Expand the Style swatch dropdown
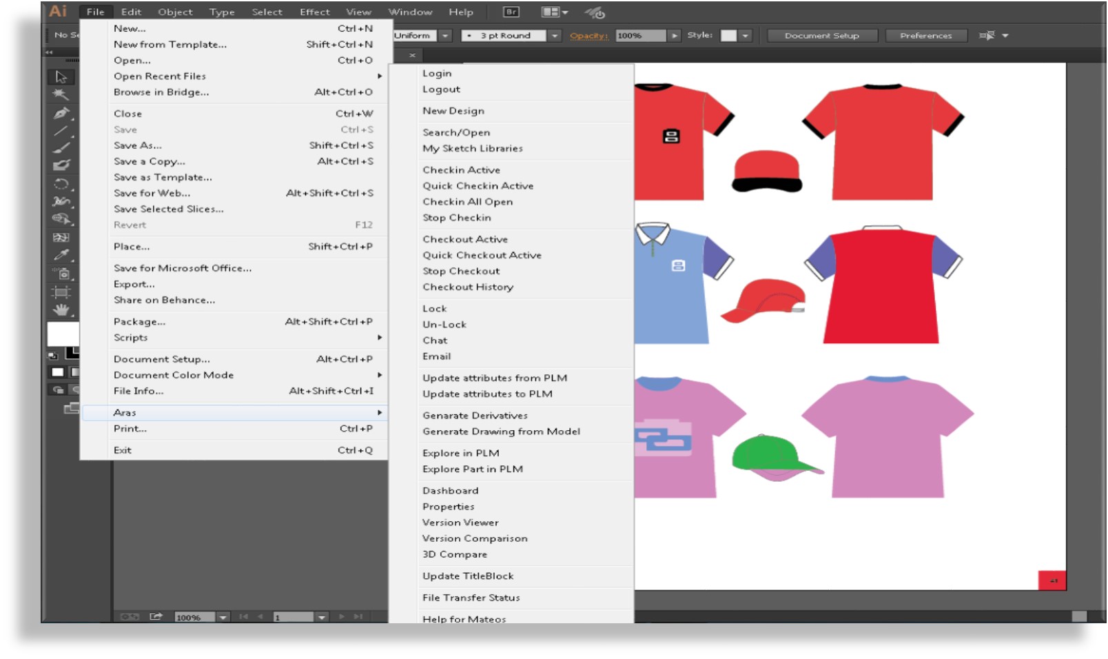The image size is (1108, 659). point(746,36)
